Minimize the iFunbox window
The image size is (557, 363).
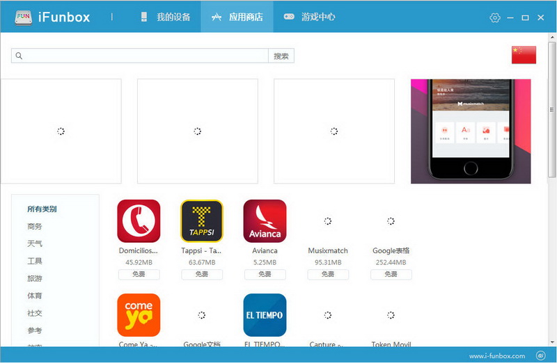(510, 18)
